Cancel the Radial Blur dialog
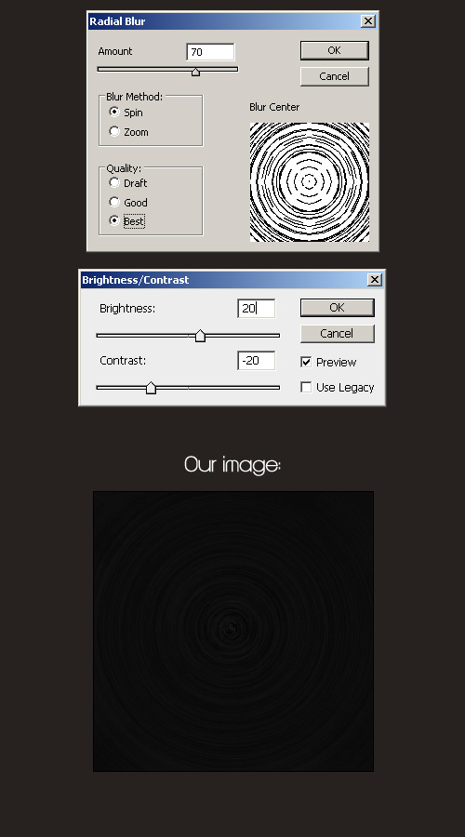The height and width of the screenshot is (837, 465). pos(334,76)
